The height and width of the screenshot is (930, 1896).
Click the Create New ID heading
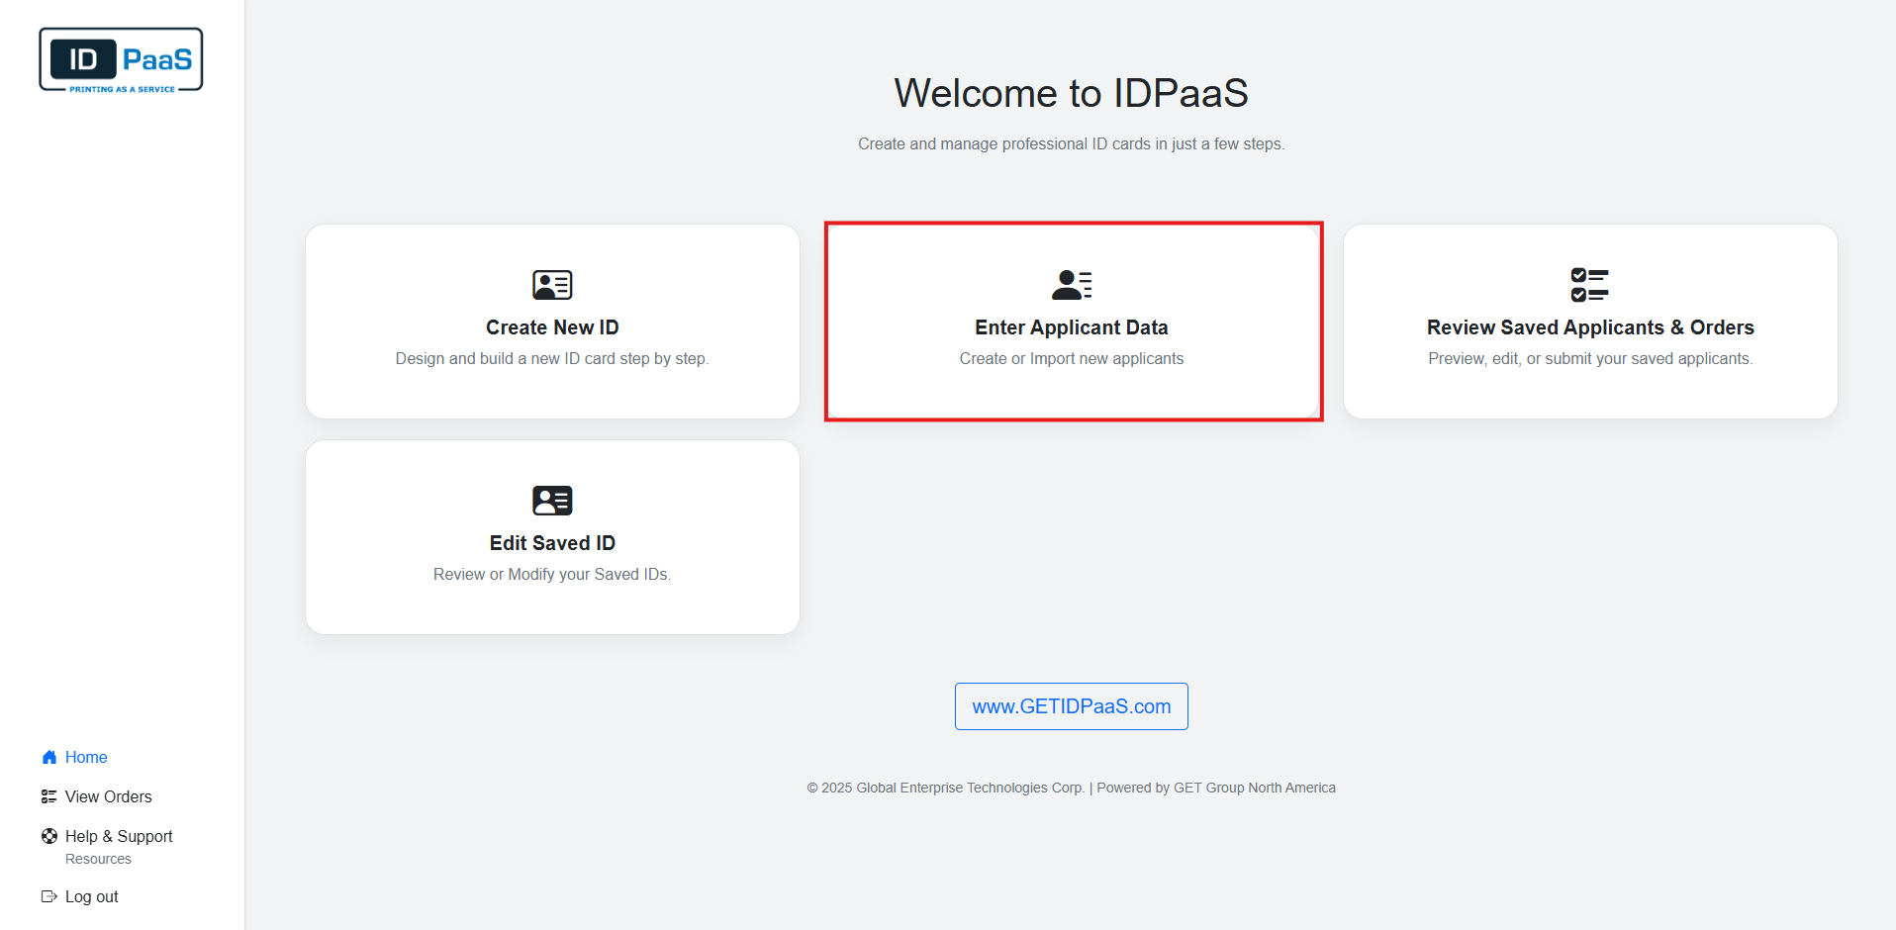tap(552, 327)
